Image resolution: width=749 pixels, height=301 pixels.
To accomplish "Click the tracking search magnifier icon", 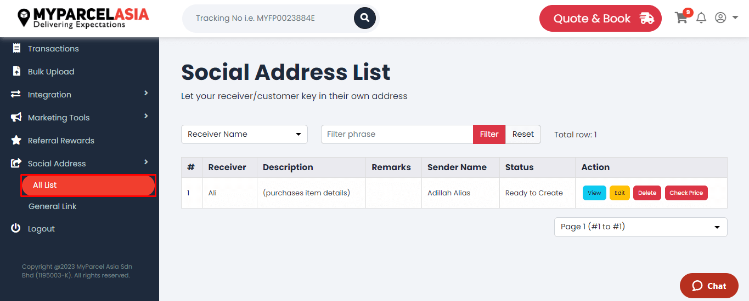I will [365, 18].
